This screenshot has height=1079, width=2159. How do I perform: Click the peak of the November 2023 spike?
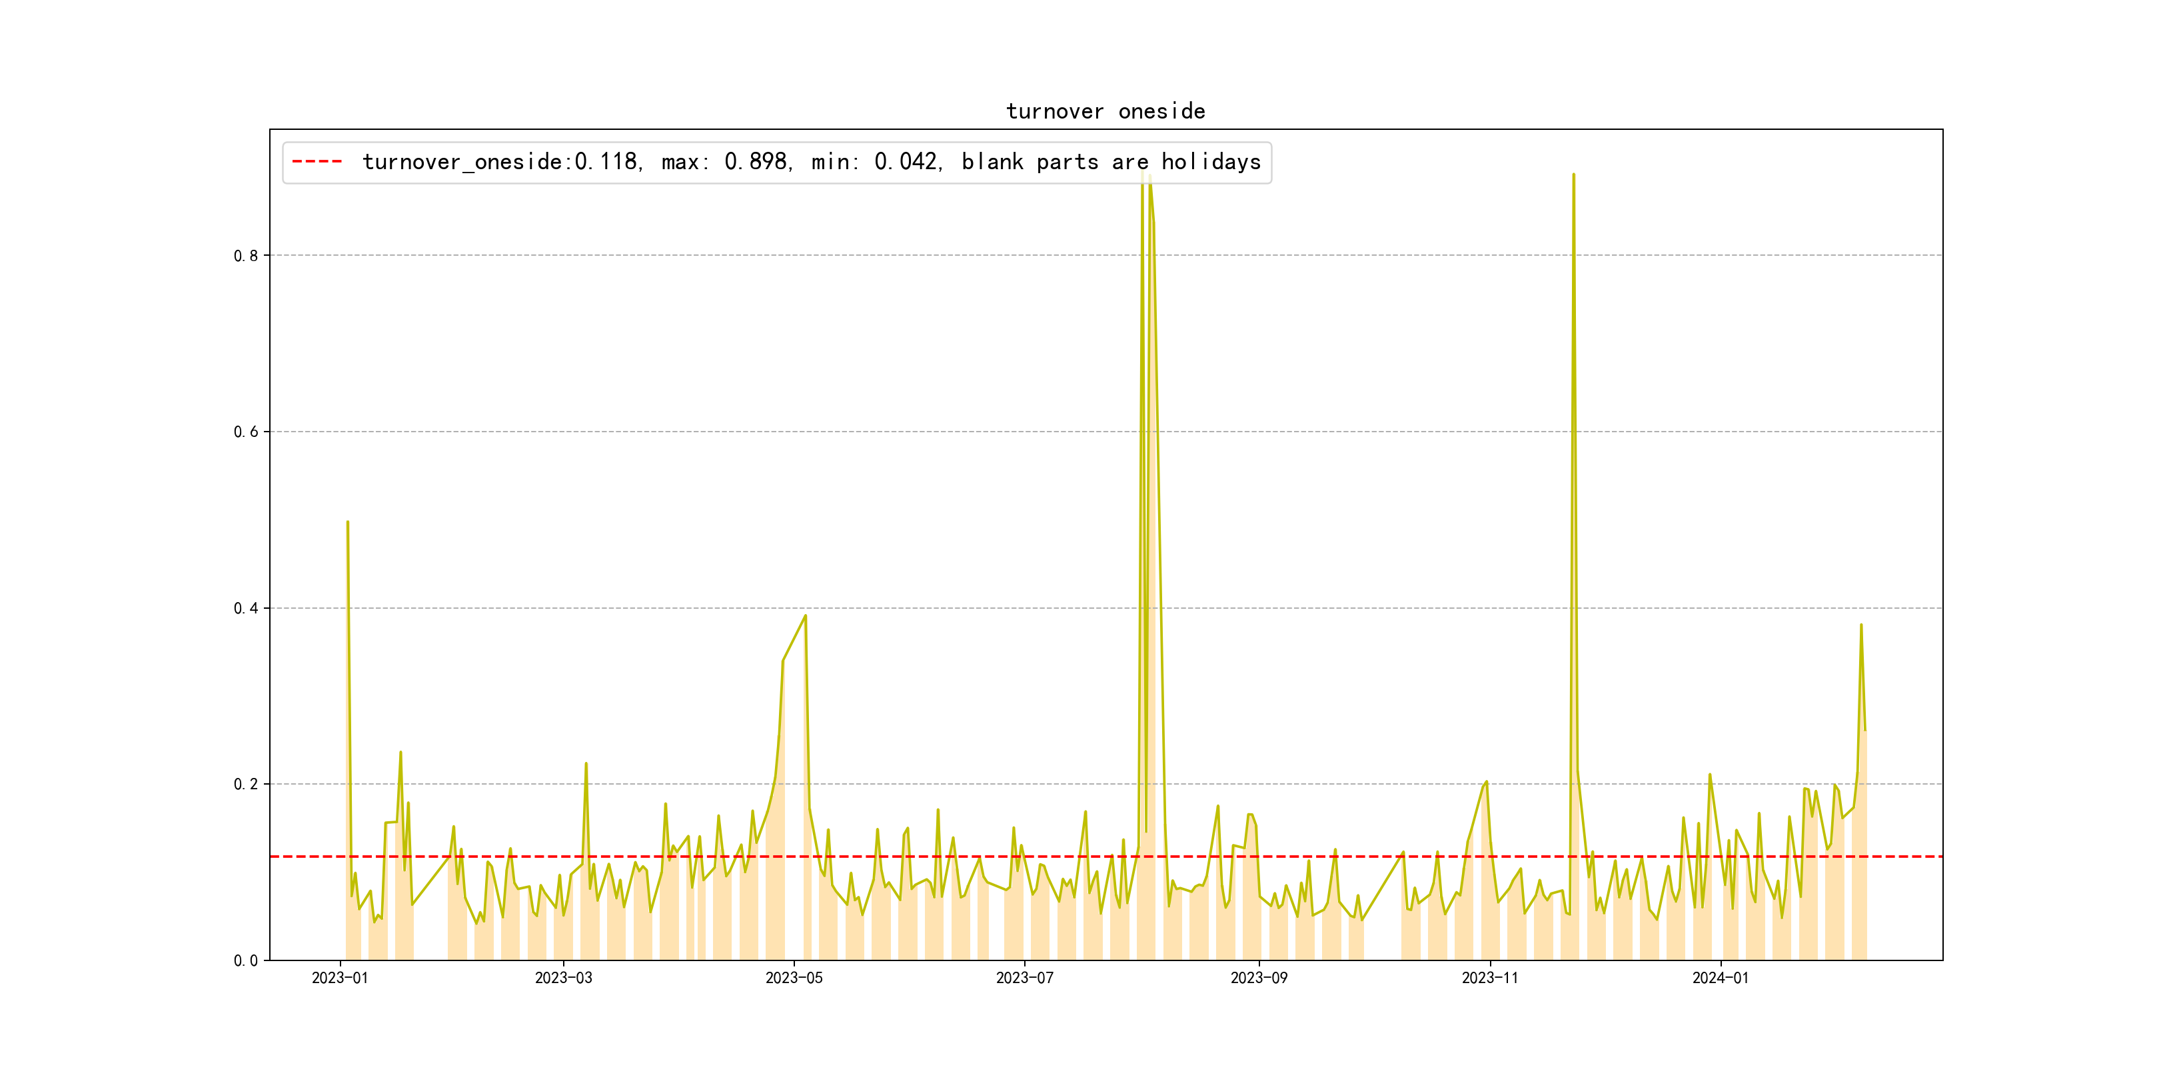coord(1573,175)
